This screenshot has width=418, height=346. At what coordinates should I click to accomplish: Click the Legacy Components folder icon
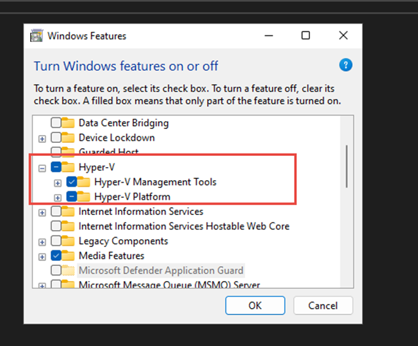click(69, 241)
